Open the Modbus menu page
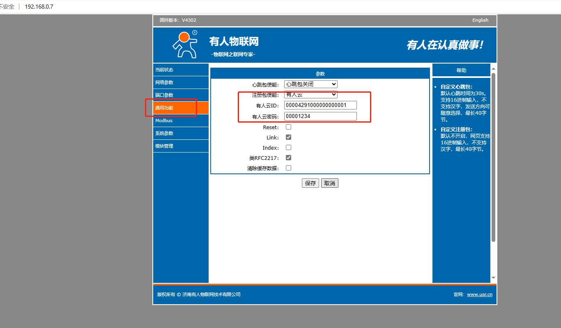 pos(181,121)
